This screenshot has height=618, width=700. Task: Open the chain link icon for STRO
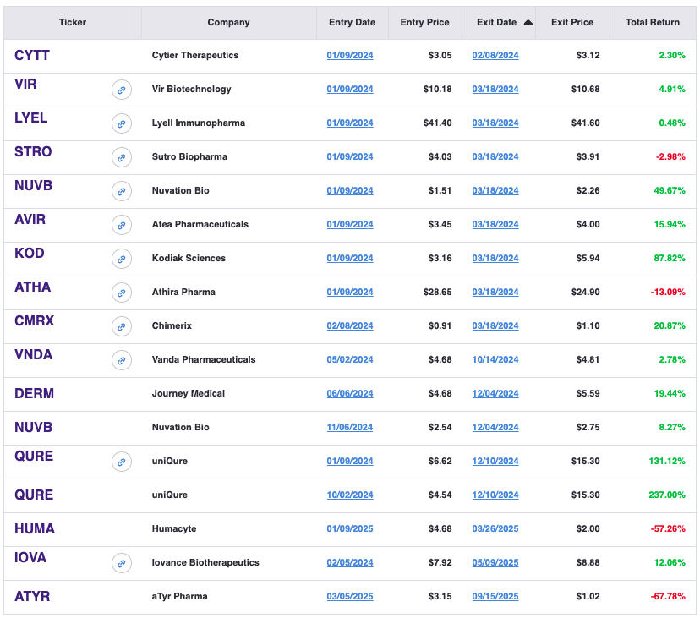coord(122,157)
